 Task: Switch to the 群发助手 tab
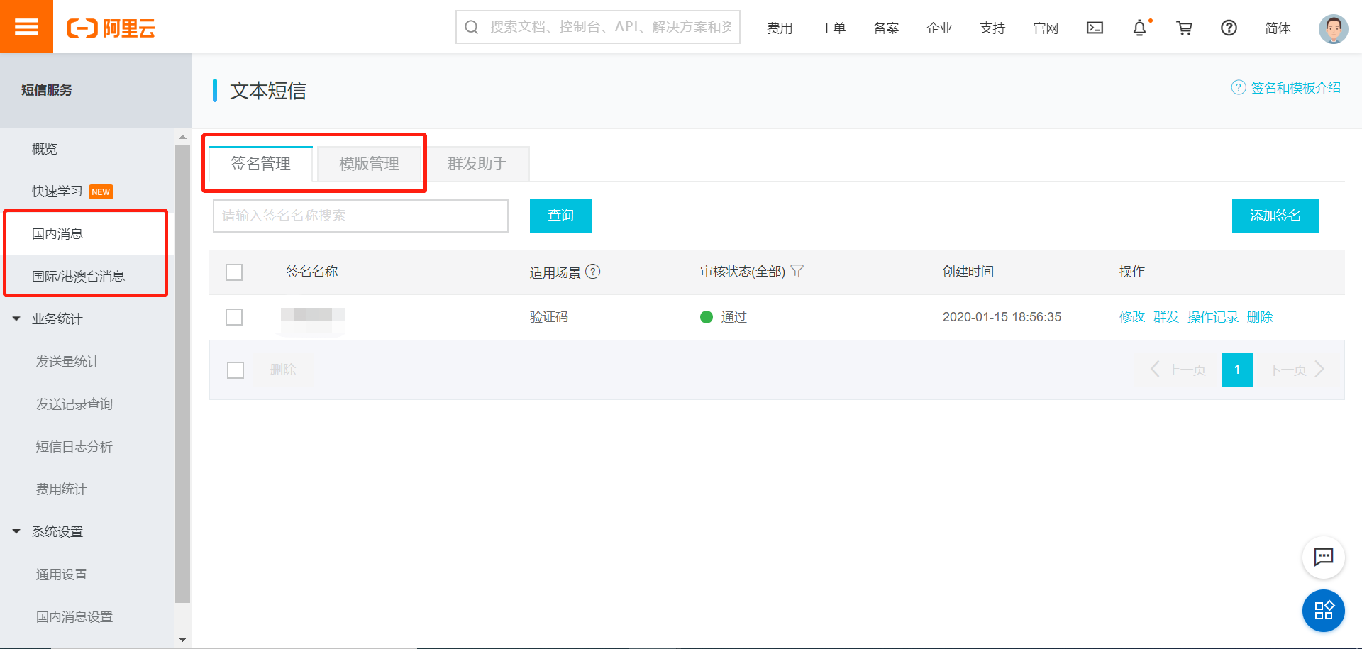[x=478, y=164]
